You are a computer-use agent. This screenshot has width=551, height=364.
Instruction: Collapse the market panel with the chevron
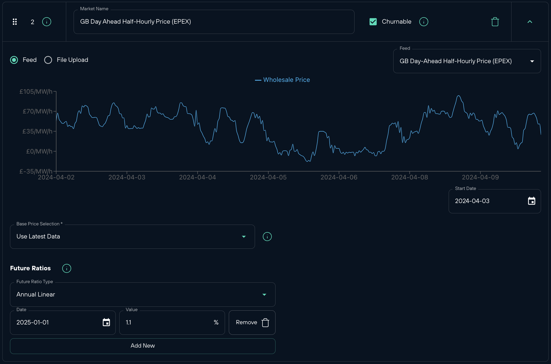coord(530,22)
